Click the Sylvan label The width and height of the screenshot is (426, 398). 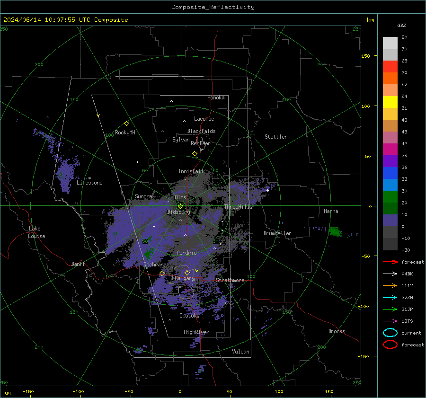coord(181,140)
